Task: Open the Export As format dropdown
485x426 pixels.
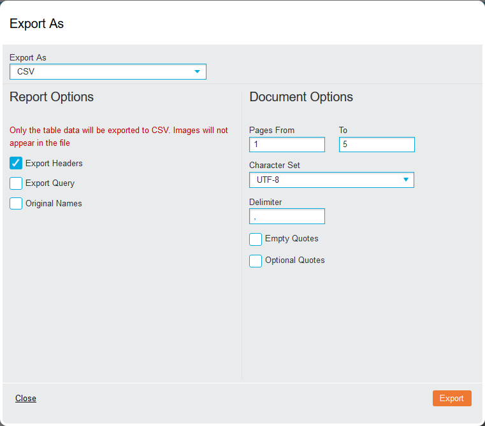Action: coord(108,72)
